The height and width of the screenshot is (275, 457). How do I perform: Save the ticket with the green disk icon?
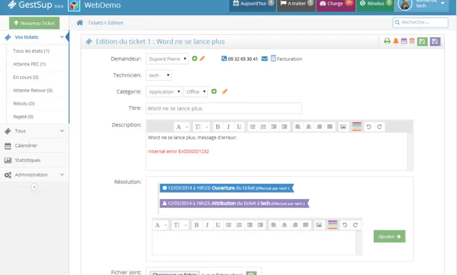tap(422, 42)
